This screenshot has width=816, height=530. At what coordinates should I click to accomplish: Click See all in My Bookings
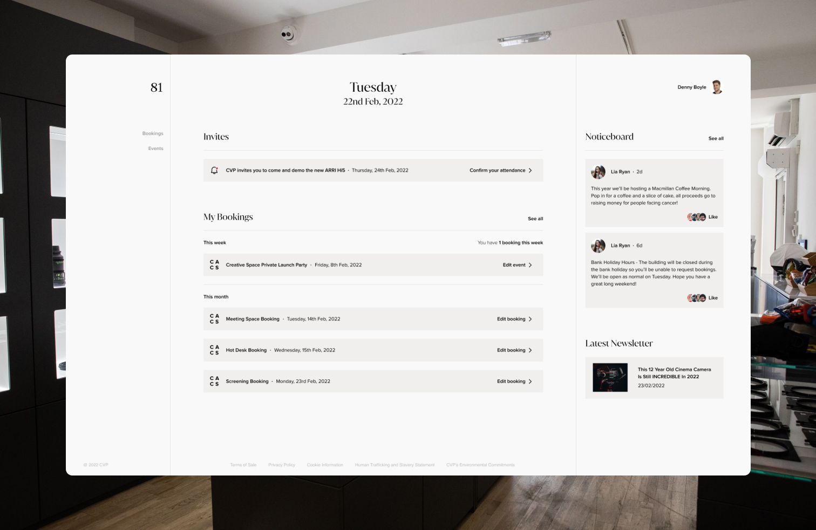click(535, 219)
